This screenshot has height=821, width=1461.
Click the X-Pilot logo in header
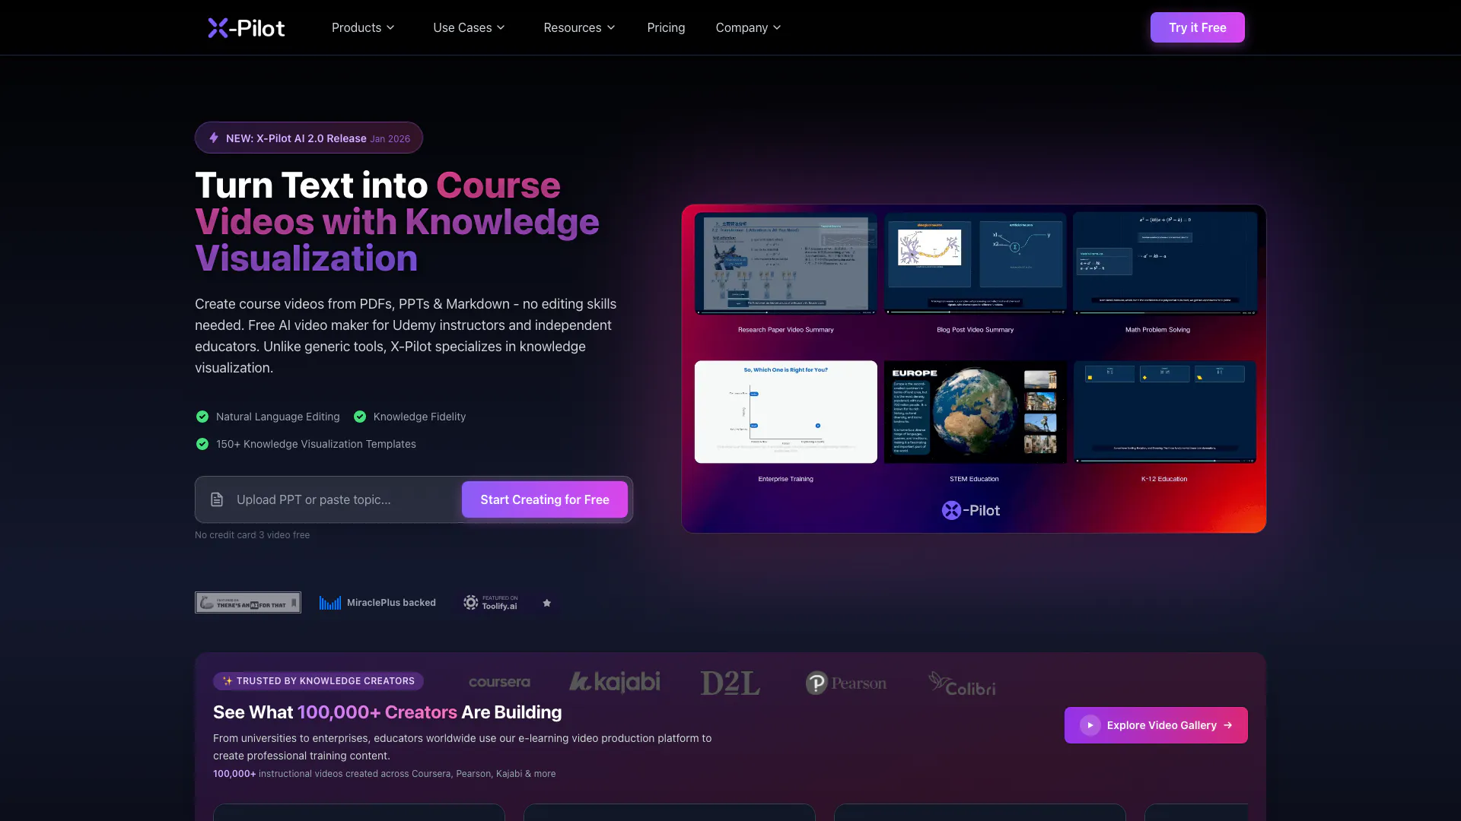(246, 28)
